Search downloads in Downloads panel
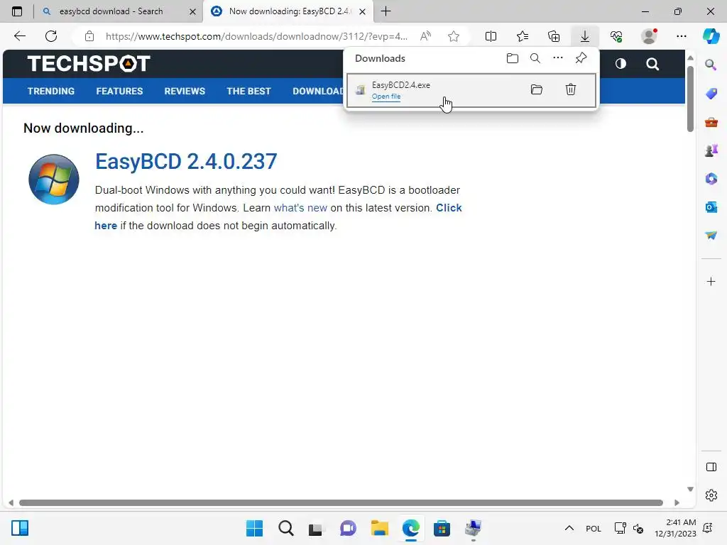727x545 pixels. [535, 58]
